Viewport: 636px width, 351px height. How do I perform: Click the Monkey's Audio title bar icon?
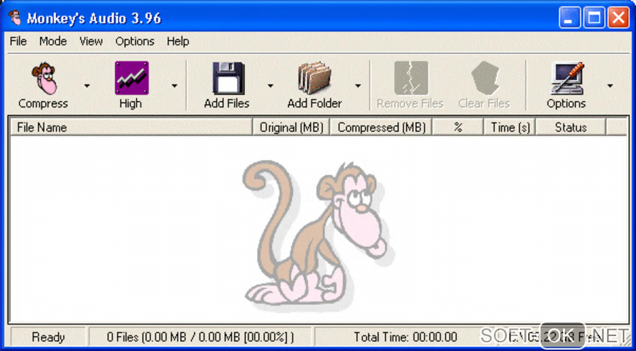(15, 17)
